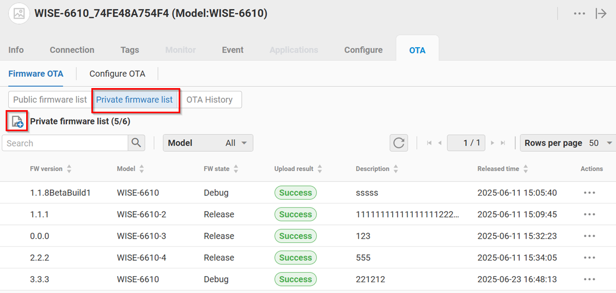616x293 pixels.
Task: Click the add private firmware icon
Action: click(x=17, y=121)
